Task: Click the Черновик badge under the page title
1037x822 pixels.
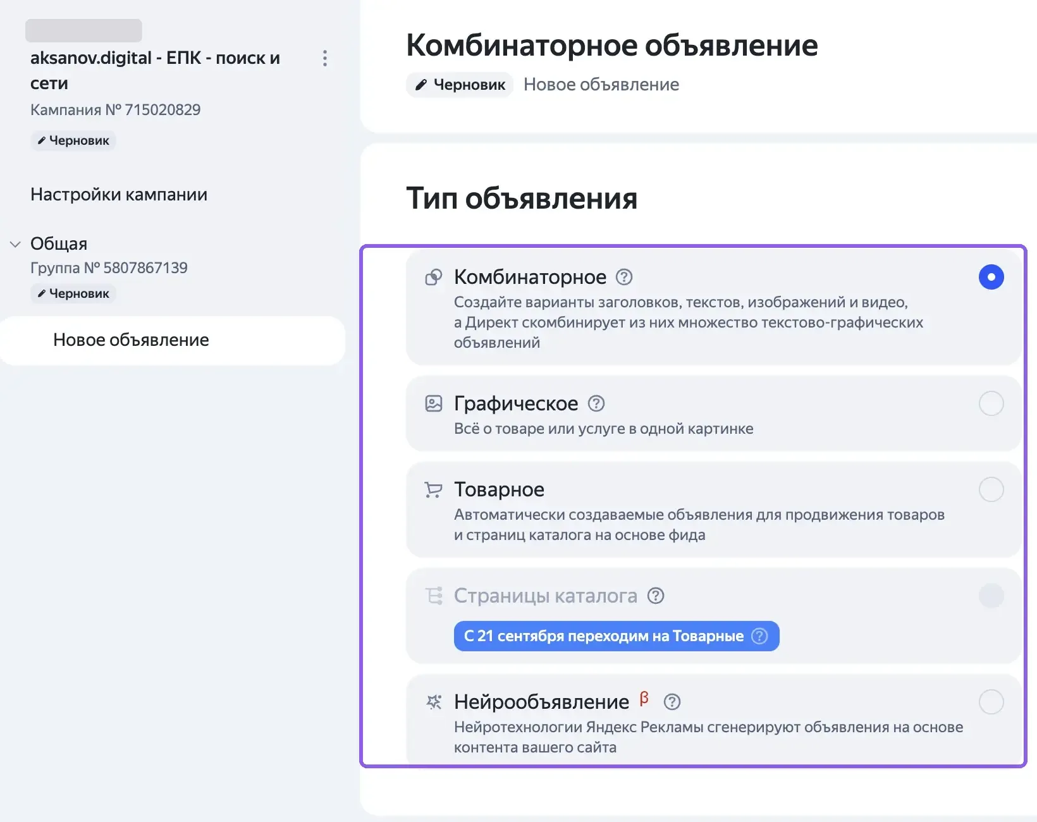Action: [x=460, y=85]
